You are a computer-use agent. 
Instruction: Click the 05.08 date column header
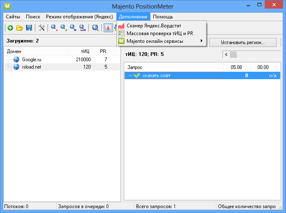237,67
